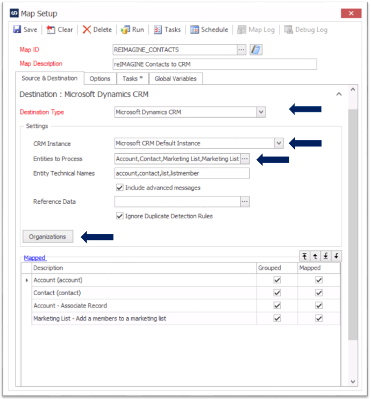Click the Save toolbar icon

pyautogui.click(x=17, y=30)
